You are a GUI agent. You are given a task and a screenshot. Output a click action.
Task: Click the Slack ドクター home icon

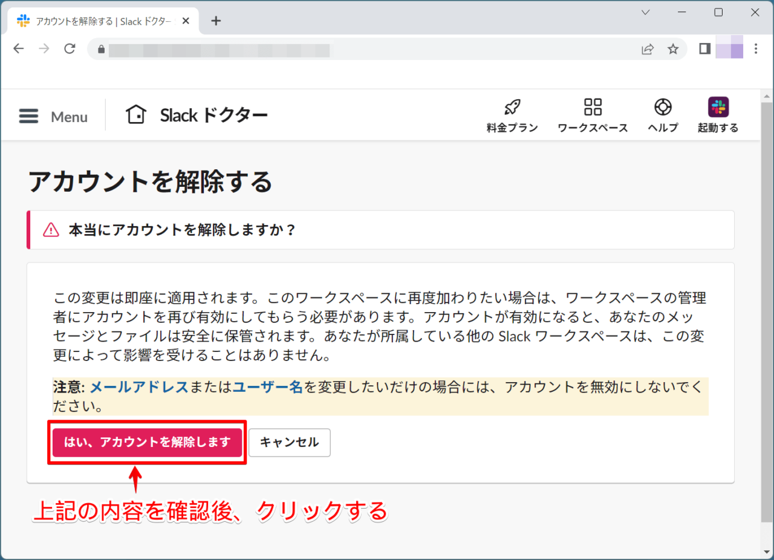point(136,114)
